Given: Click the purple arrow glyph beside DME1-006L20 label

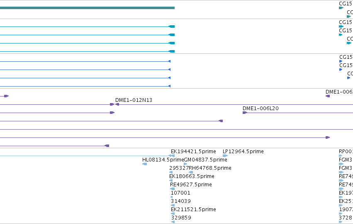Looking at the screenshot, I should tap(245, 113).
